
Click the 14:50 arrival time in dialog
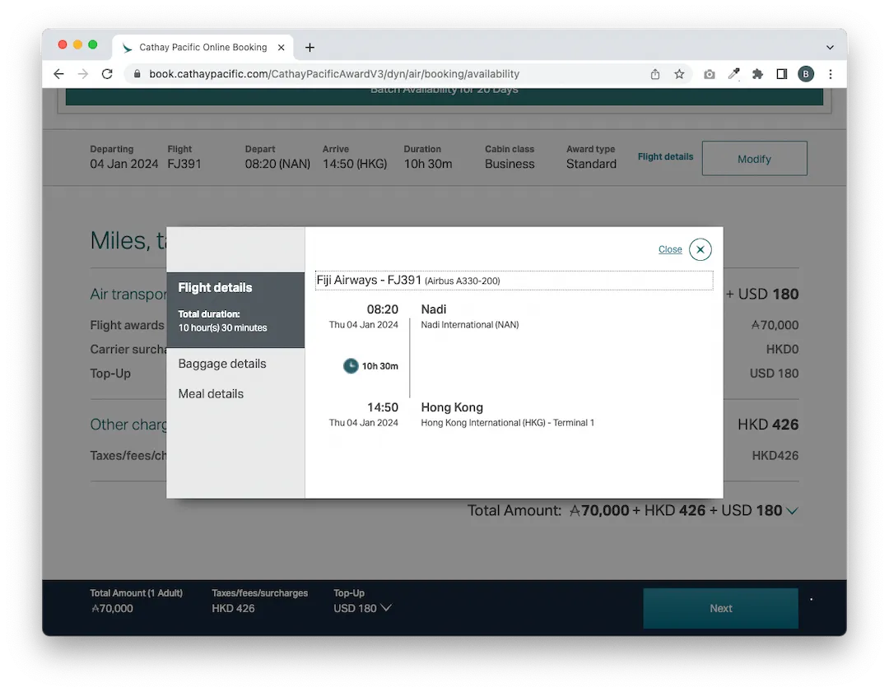click(383, 407)
